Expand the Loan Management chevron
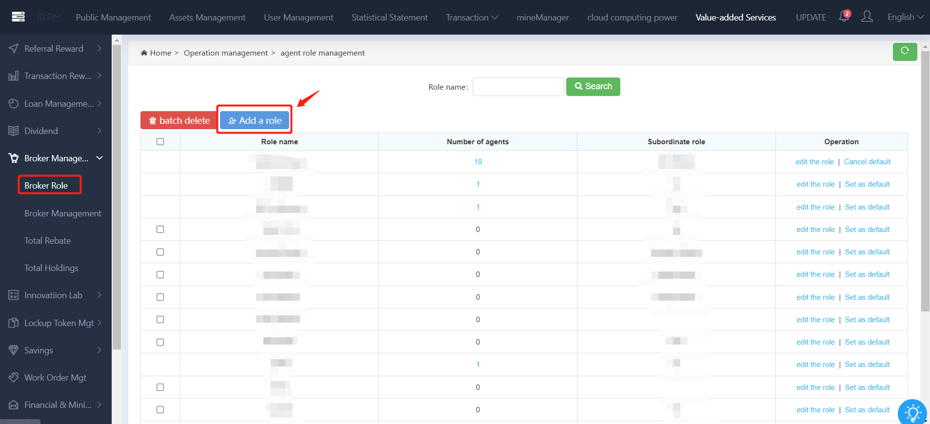 99,103
